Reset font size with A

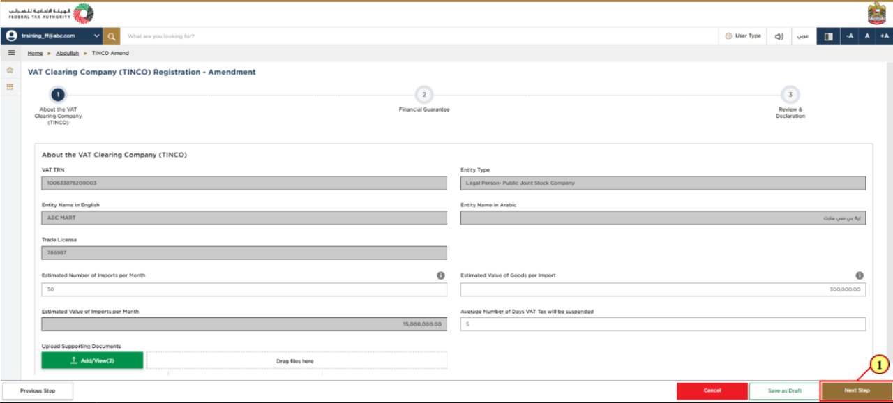(x=867, y=36)
